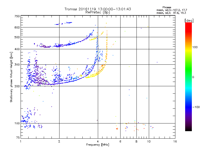206x154 pixels.
Task: Click the y-axis tick label "300"
Action: pos(17,64)
